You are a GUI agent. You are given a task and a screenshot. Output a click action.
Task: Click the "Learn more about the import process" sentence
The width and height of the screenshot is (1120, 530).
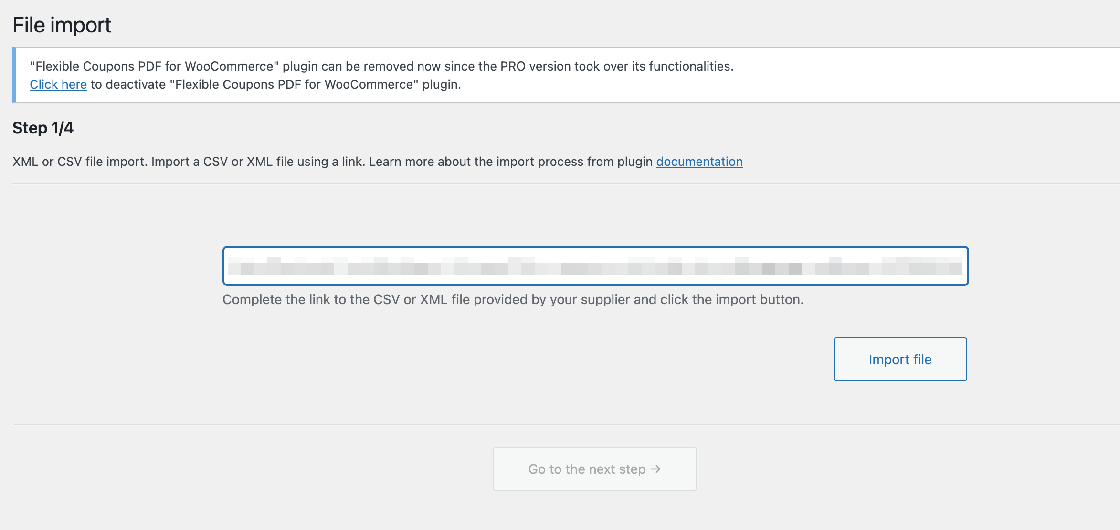click(510, 162)
